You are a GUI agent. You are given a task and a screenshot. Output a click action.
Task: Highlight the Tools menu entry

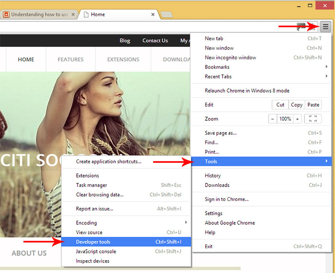tap(261, 161)
